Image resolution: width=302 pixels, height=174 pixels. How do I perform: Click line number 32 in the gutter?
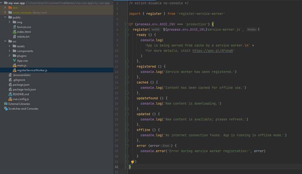point(116,167)
